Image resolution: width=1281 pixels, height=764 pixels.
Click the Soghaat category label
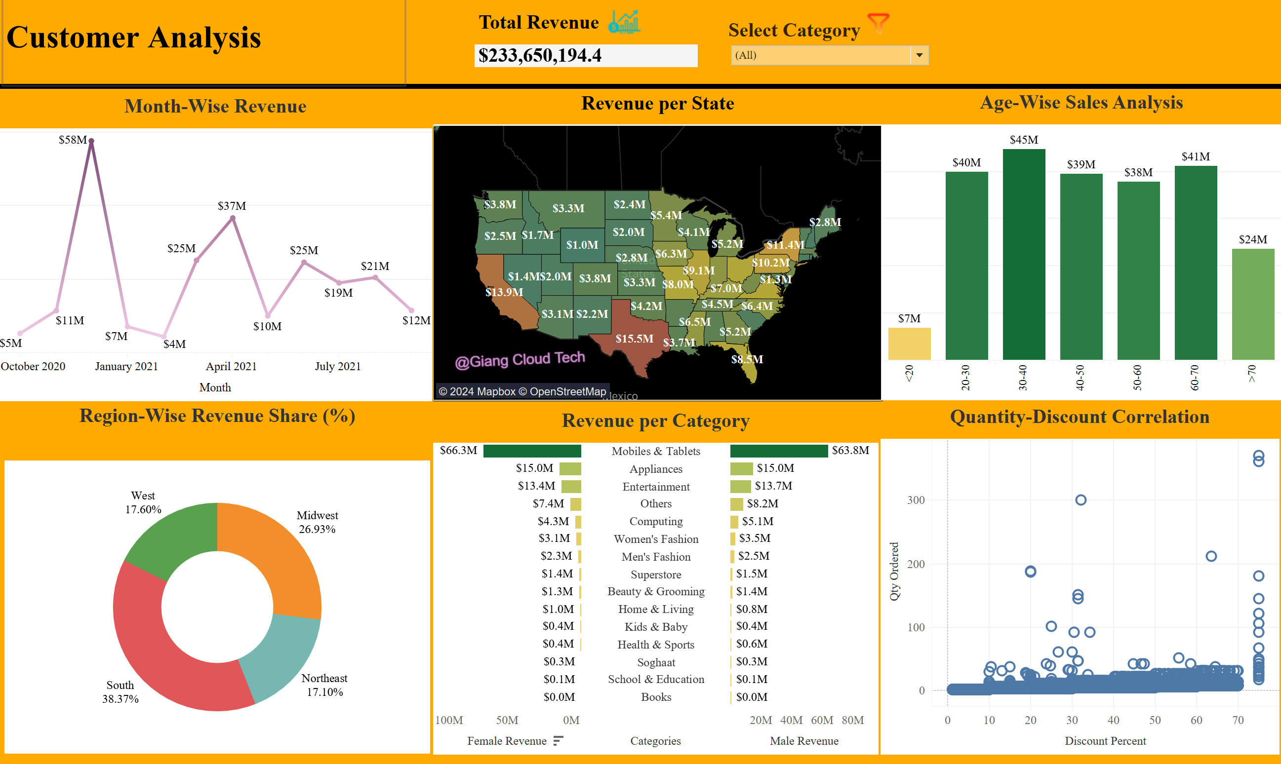pyautogui.click(x=656, y=663)
